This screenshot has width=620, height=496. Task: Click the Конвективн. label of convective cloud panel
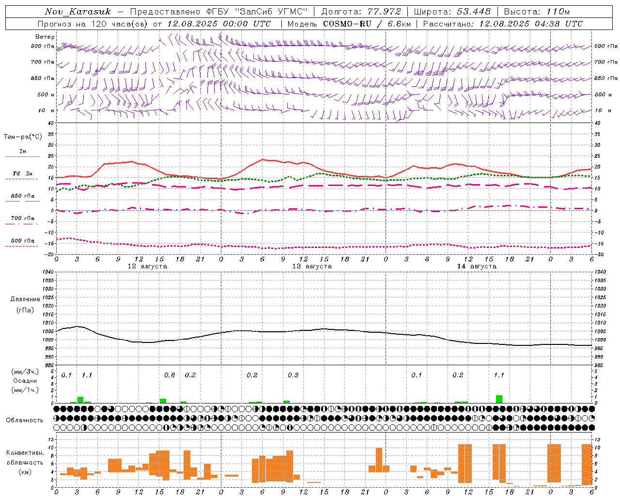pos(25,453)
